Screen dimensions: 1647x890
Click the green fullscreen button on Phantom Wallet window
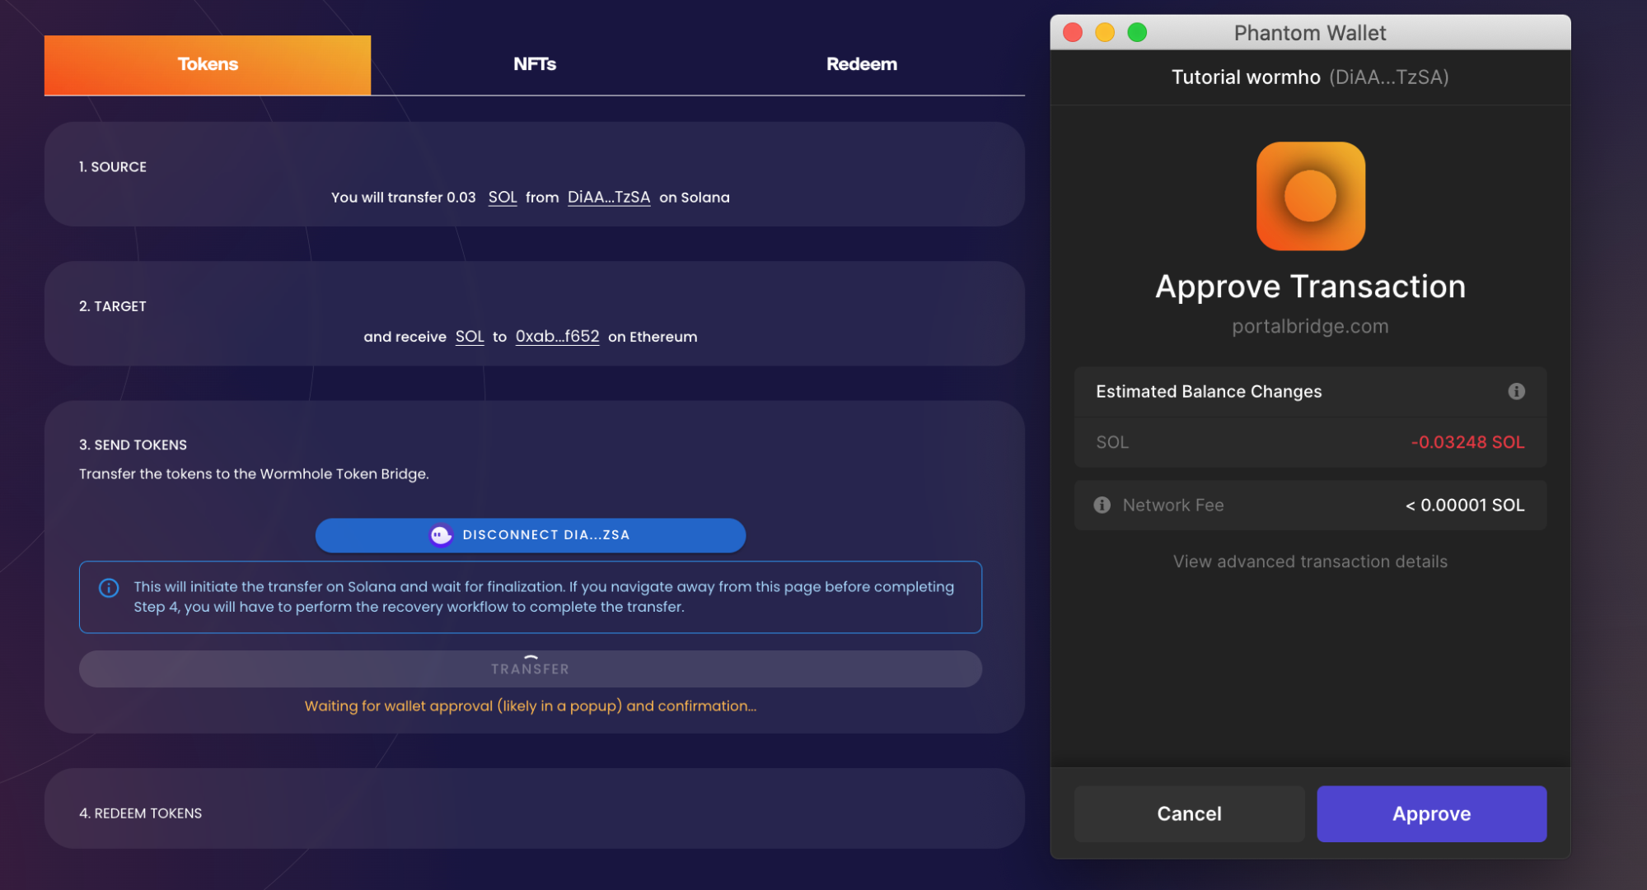tap(1137, 32)
